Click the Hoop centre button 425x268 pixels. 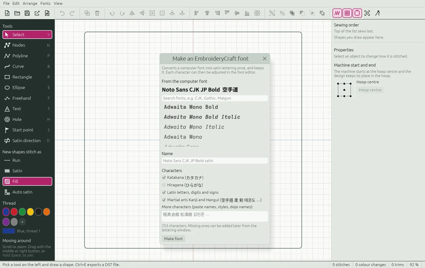click(370, 90)
